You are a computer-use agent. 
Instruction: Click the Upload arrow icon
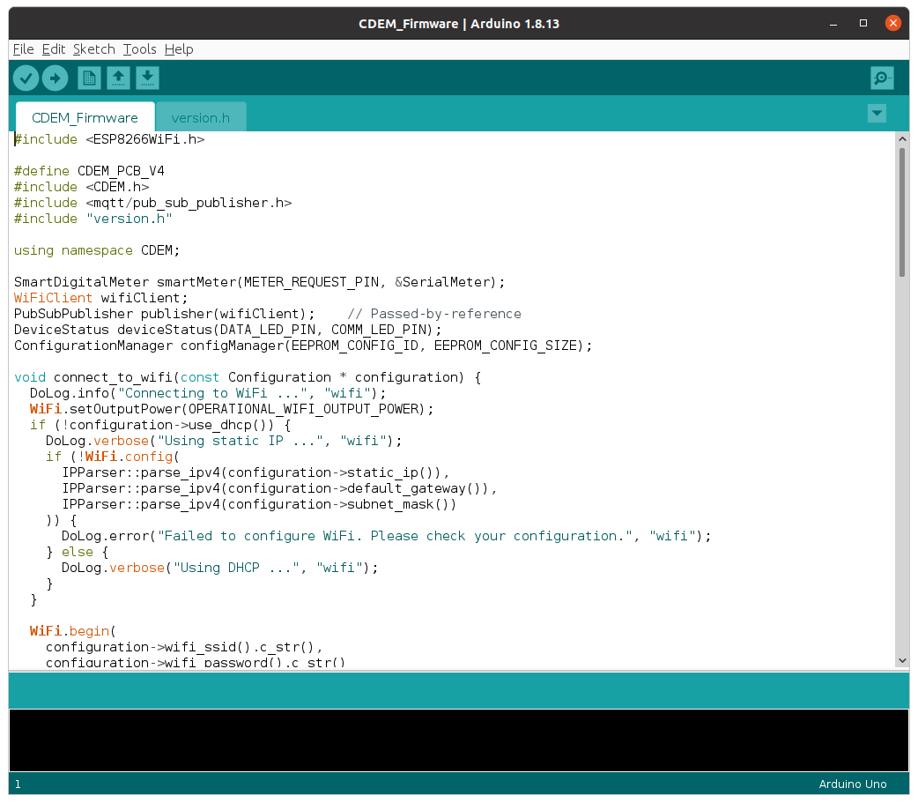coord(55,78)
